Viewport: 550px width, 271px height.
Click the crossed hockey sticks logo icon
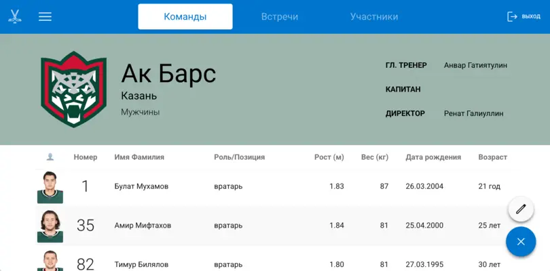coord(15,16)
